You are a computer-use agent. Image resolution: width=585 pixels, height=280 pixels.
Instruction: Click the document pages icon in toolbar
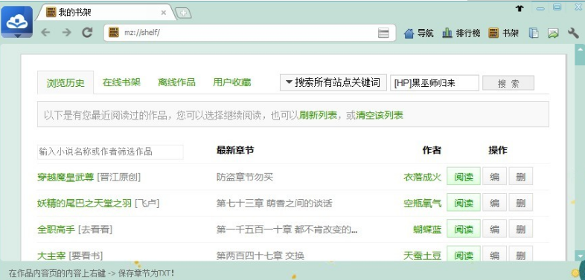click(534, 33)
